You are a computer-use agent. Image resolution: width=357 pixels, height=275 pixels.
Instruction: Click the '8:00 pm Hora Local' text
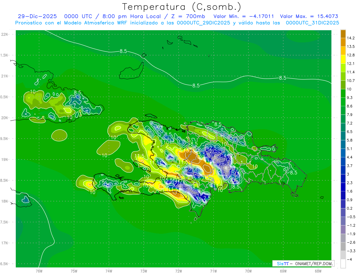click(134, 17)
